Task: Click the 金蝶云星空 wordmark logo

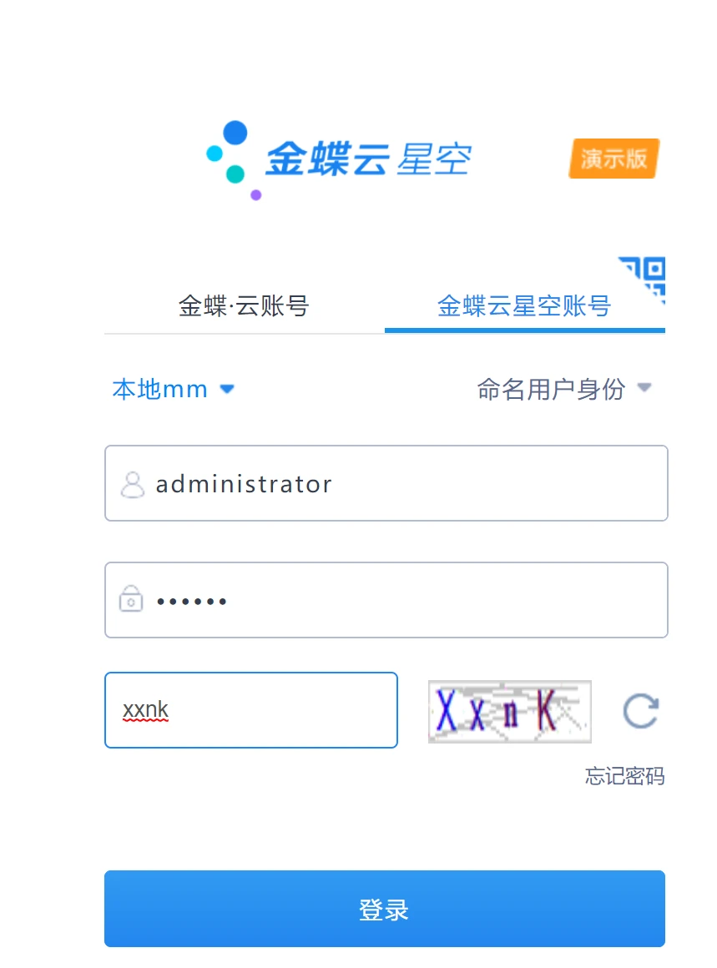Action: 369,159
